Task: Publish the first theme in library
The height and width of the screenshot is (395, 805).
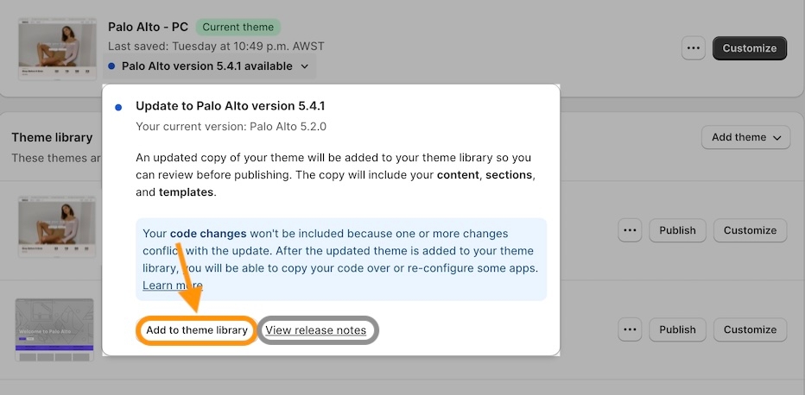Action: [677, 230]
